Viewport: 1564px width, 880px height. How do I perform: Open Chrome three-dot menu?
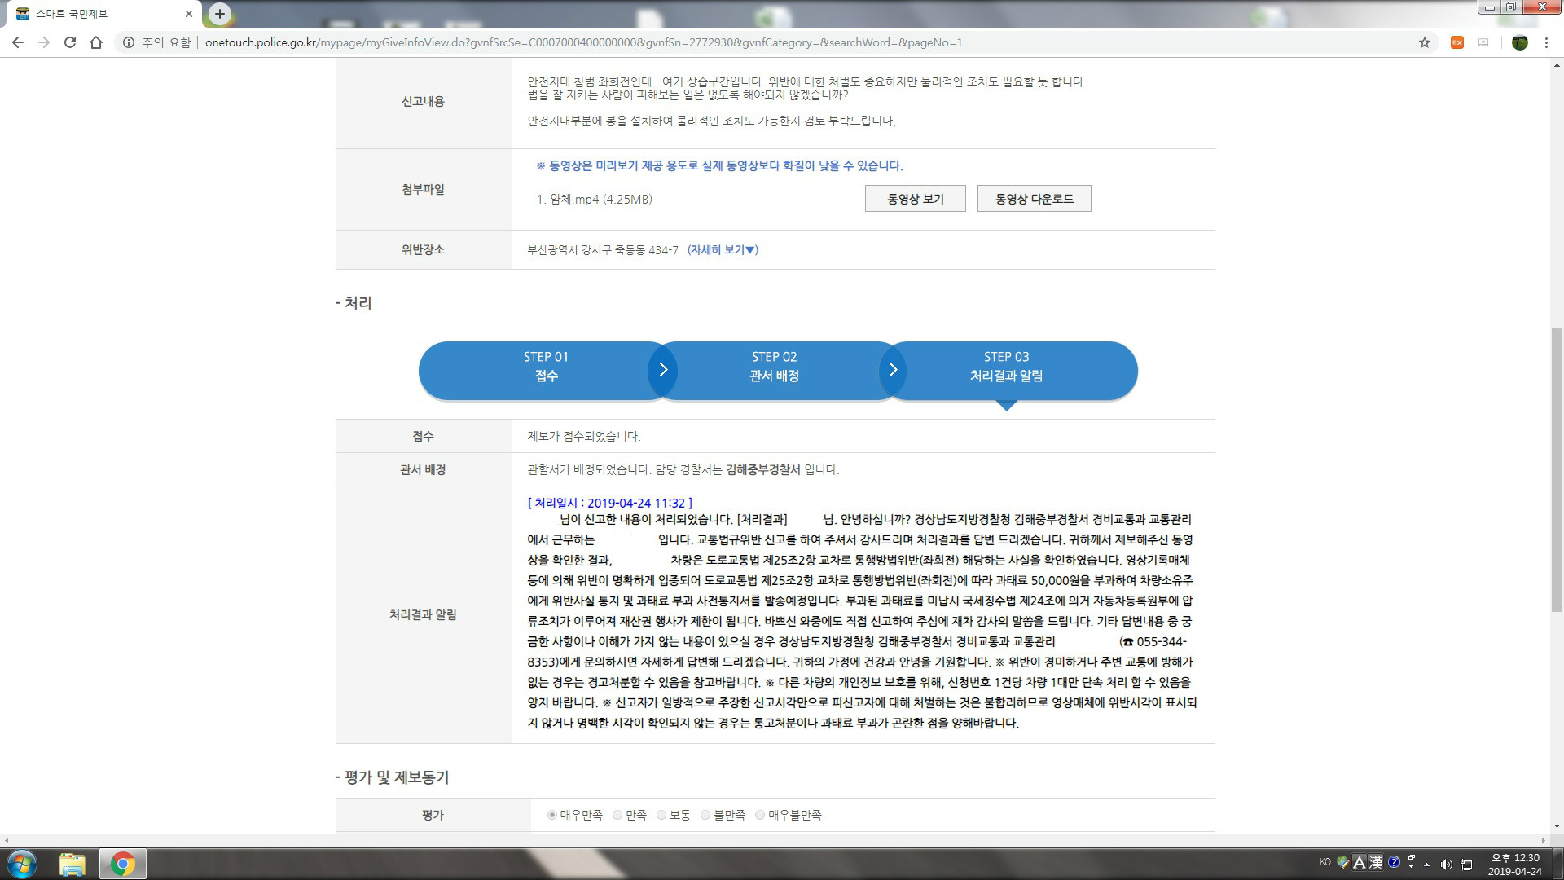coord(1546,42)
